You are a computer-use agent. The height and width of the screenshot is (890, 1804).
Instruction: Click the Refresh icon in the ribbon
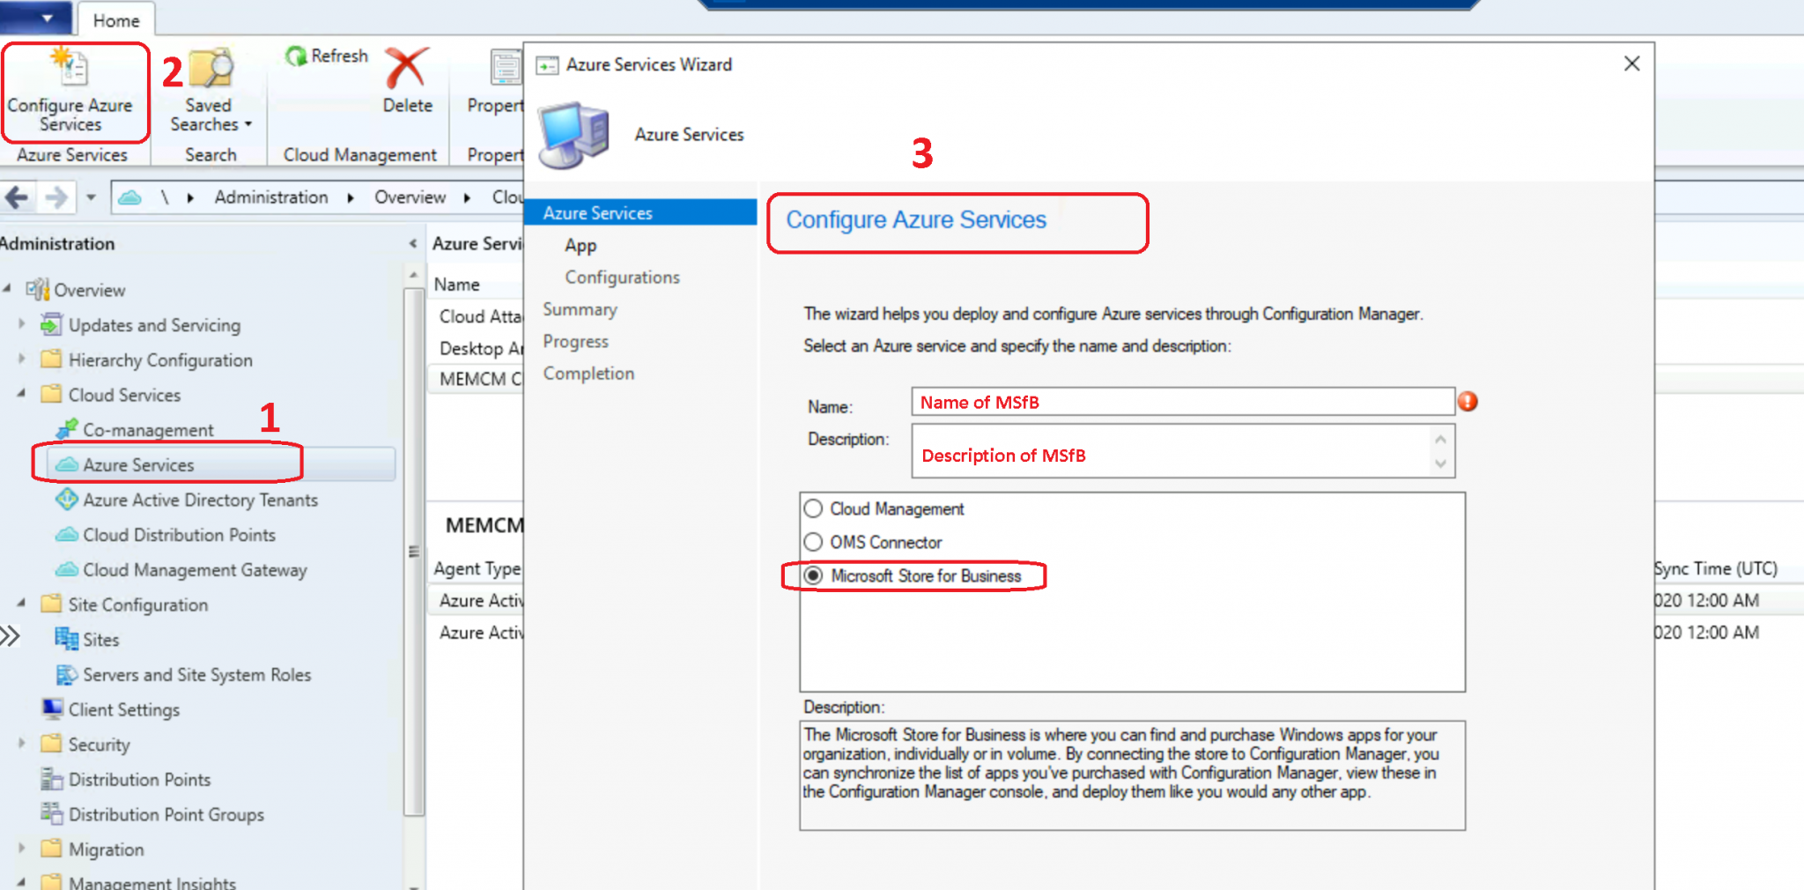click(297, 56)
